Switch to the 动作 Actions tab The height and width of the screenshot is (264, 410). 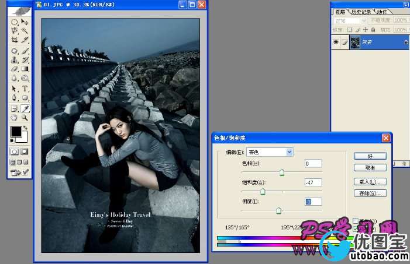382,12
